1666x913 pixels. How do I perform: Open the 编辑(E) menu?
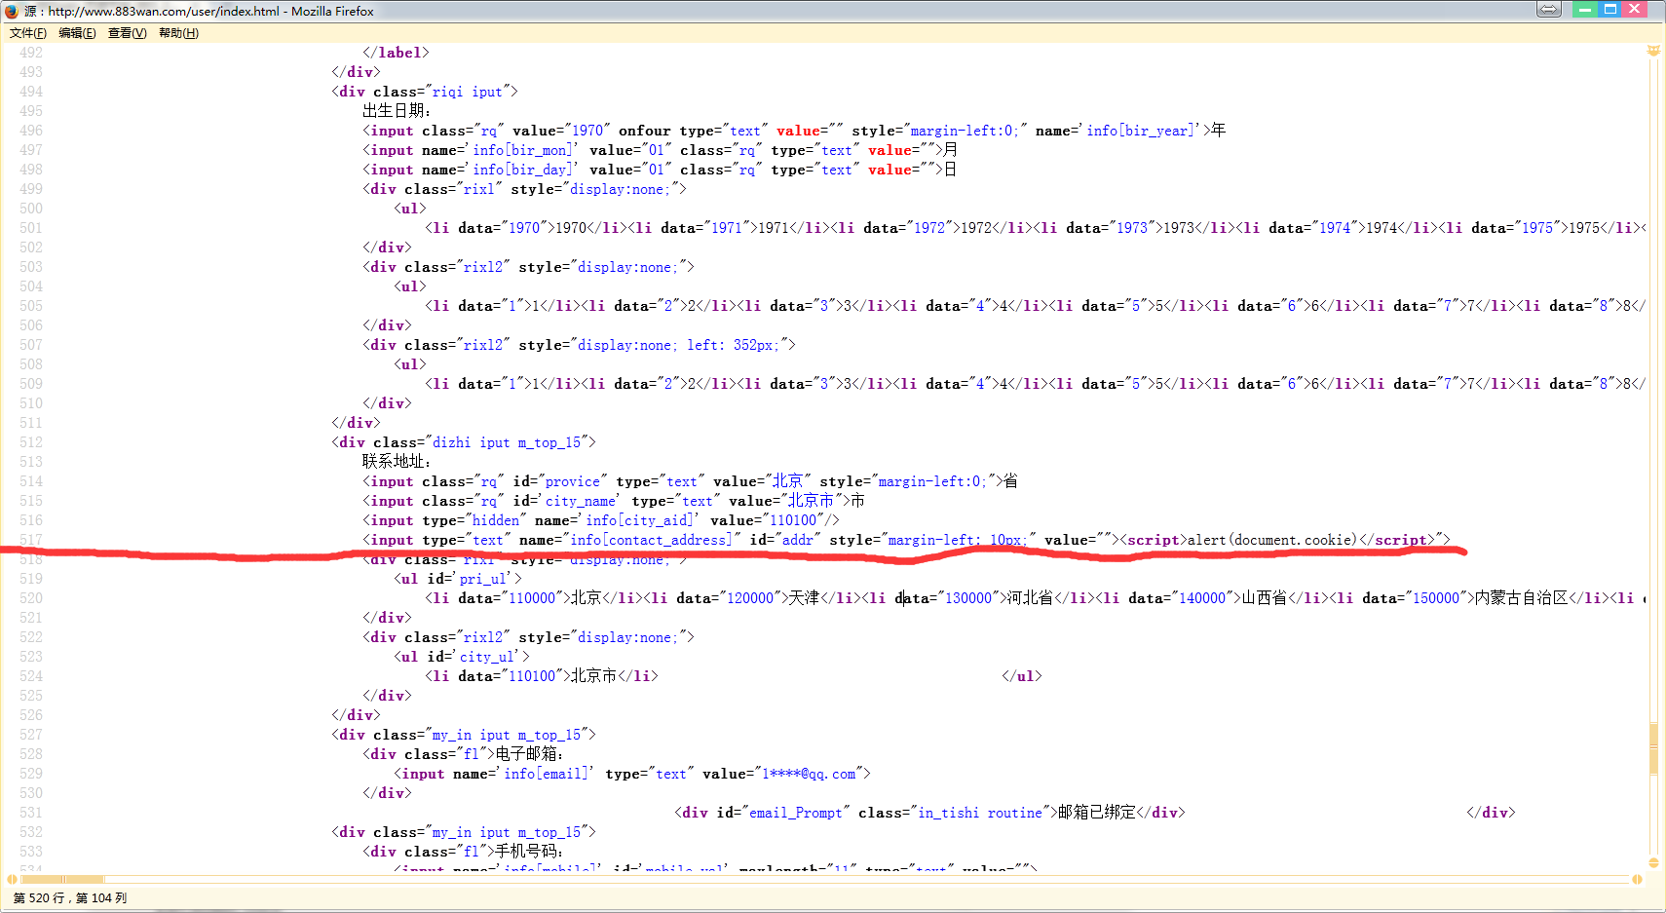77,33
